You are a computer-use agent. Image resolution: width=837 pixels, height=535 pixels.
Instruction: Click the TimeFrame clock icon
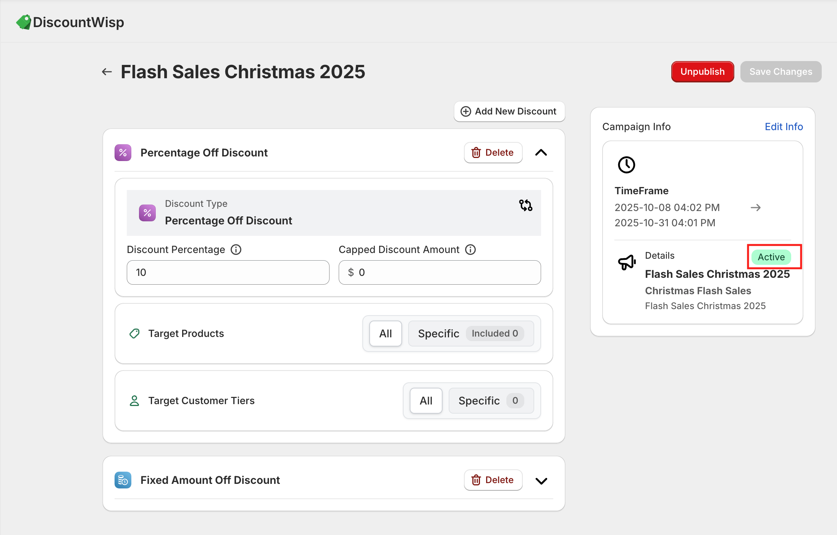coord(626,165)
